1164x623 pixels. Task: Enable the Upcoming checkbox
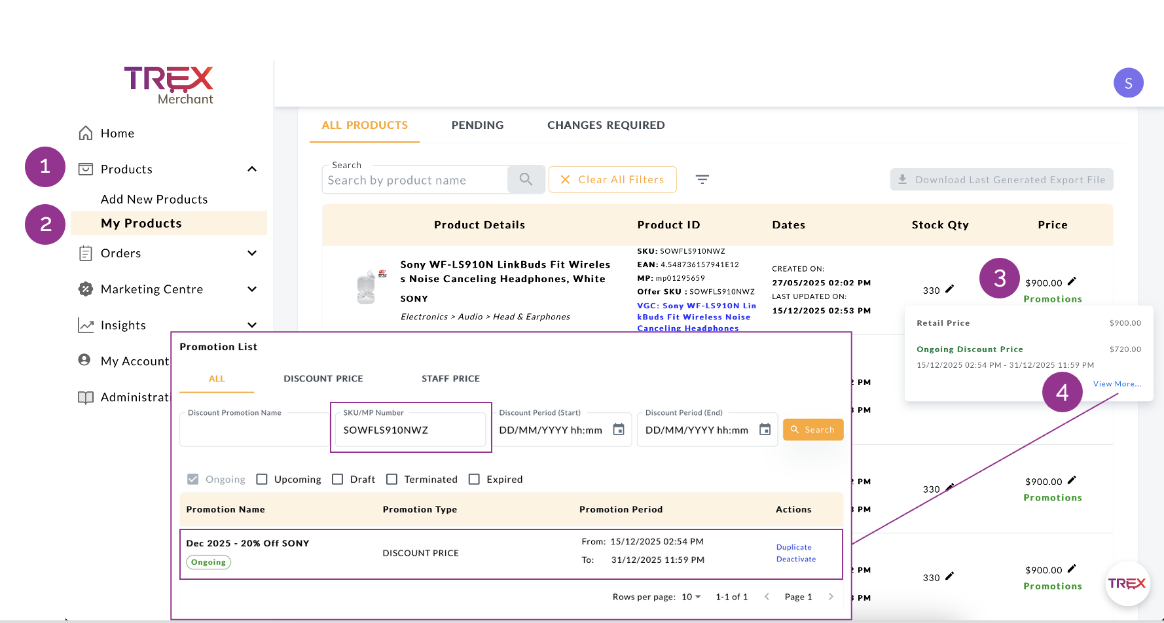[262, 479]
